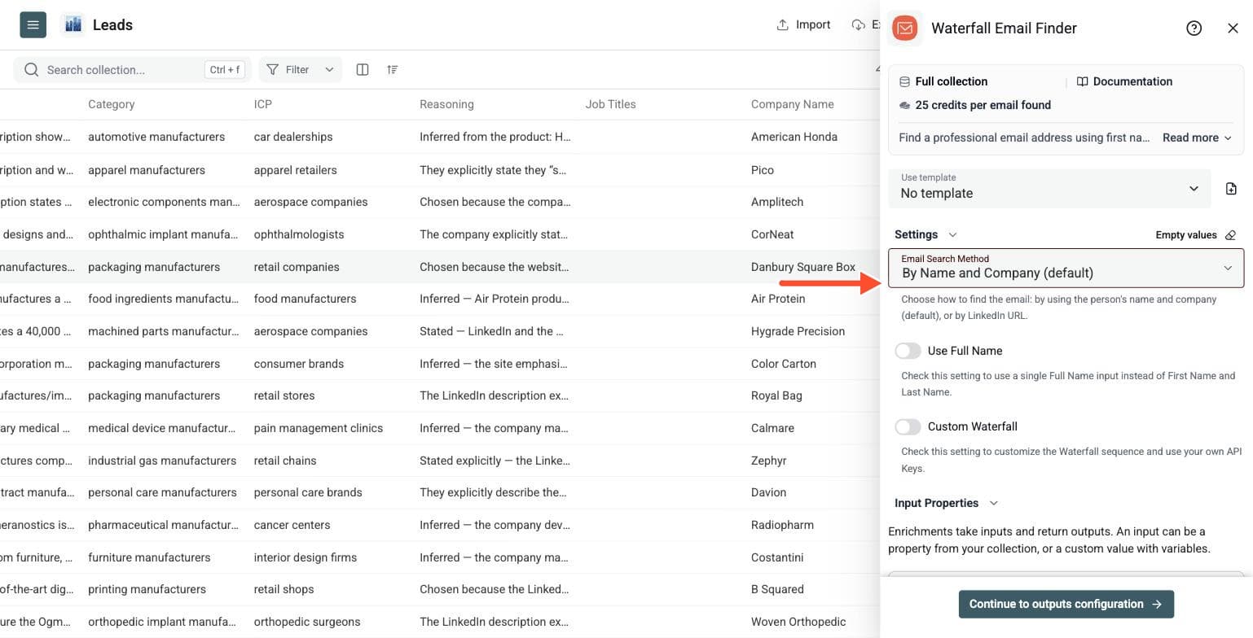Click the Search collection input field
The width and height of the screenshot is (1253, 638).
pyautogui.click(x=132, y=70)
